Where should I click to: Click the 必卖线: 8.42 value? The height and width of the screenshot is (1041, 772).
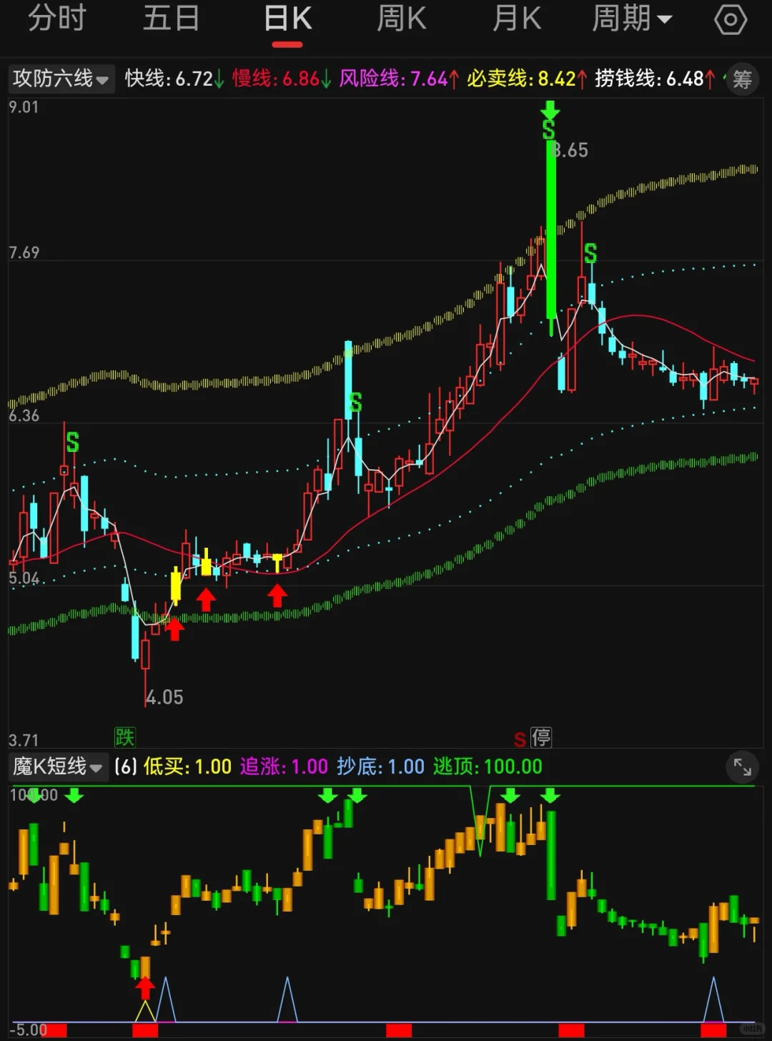click(x=527, y=79)
